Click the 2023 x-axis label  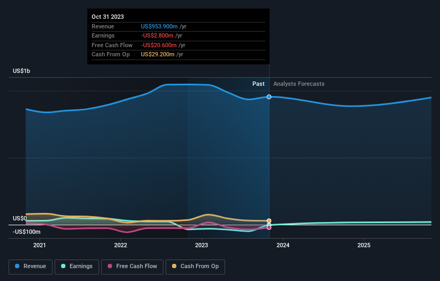point(202,245)
